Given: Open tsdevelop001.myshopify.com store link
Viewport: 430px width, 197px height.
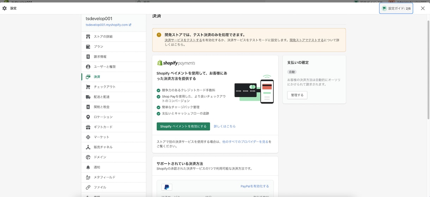Looking at the screenshot, I should pos(109,25).
